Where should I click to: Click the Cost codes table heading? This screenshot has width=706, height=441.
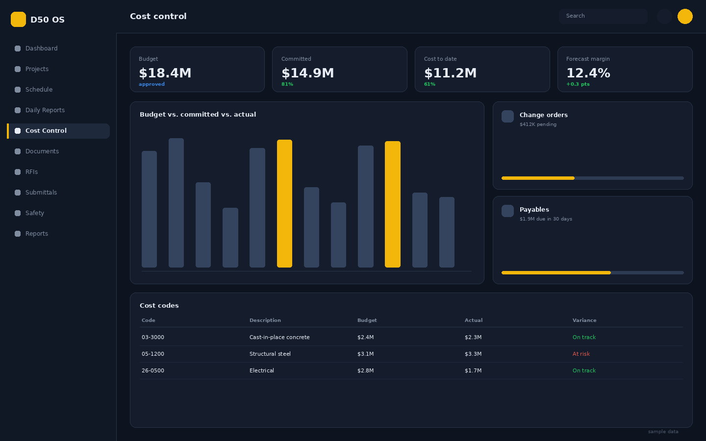159,306
